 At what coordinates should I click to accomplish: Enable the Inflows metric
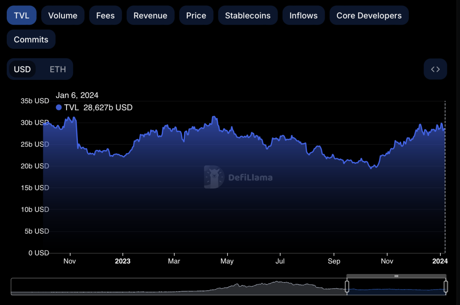[x=303, y=15]
